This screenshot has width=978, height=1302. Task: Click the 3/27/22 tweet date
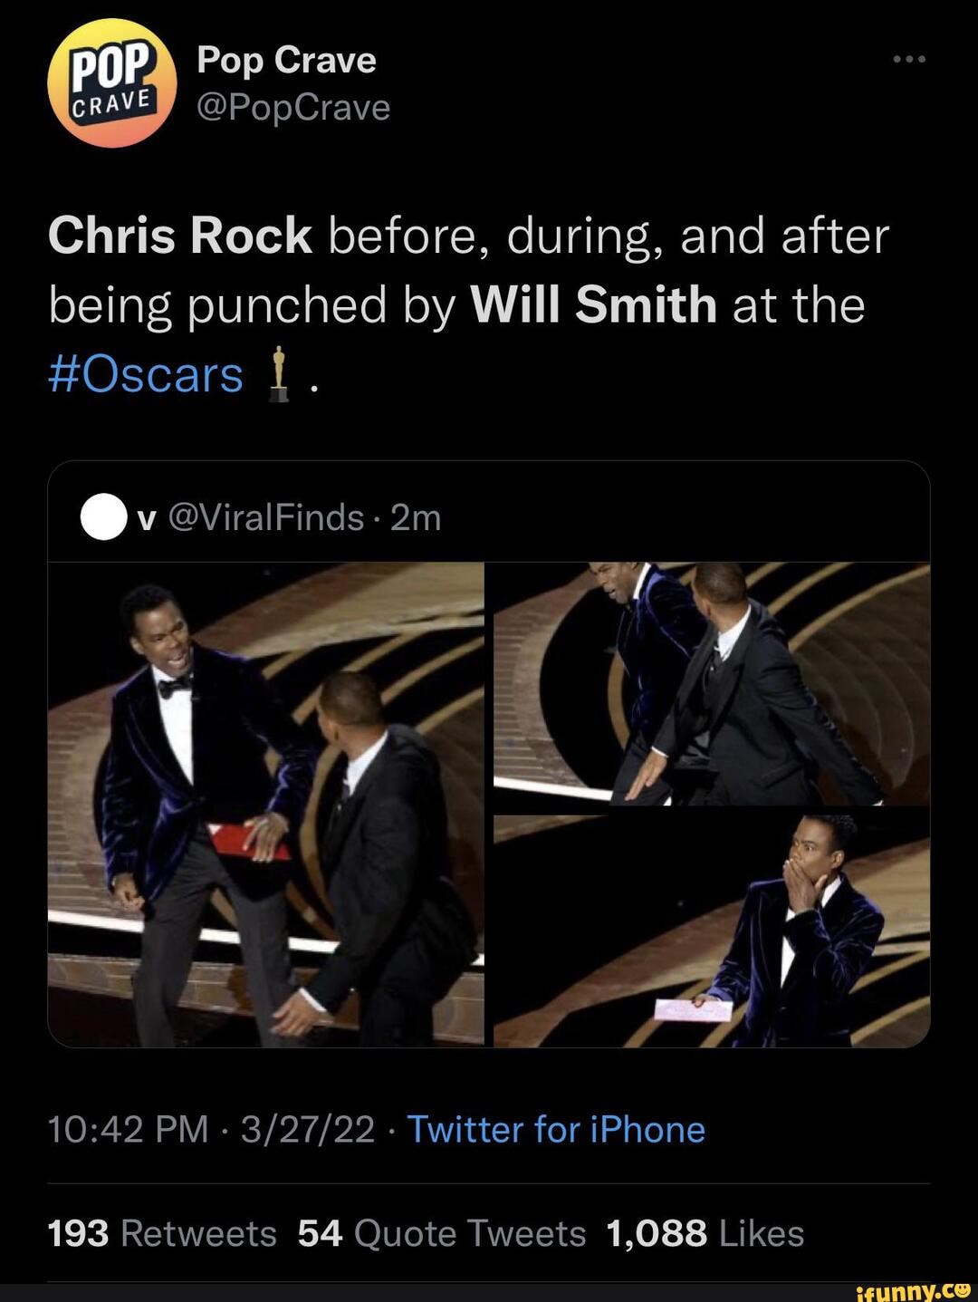[x=308, y=1130]
